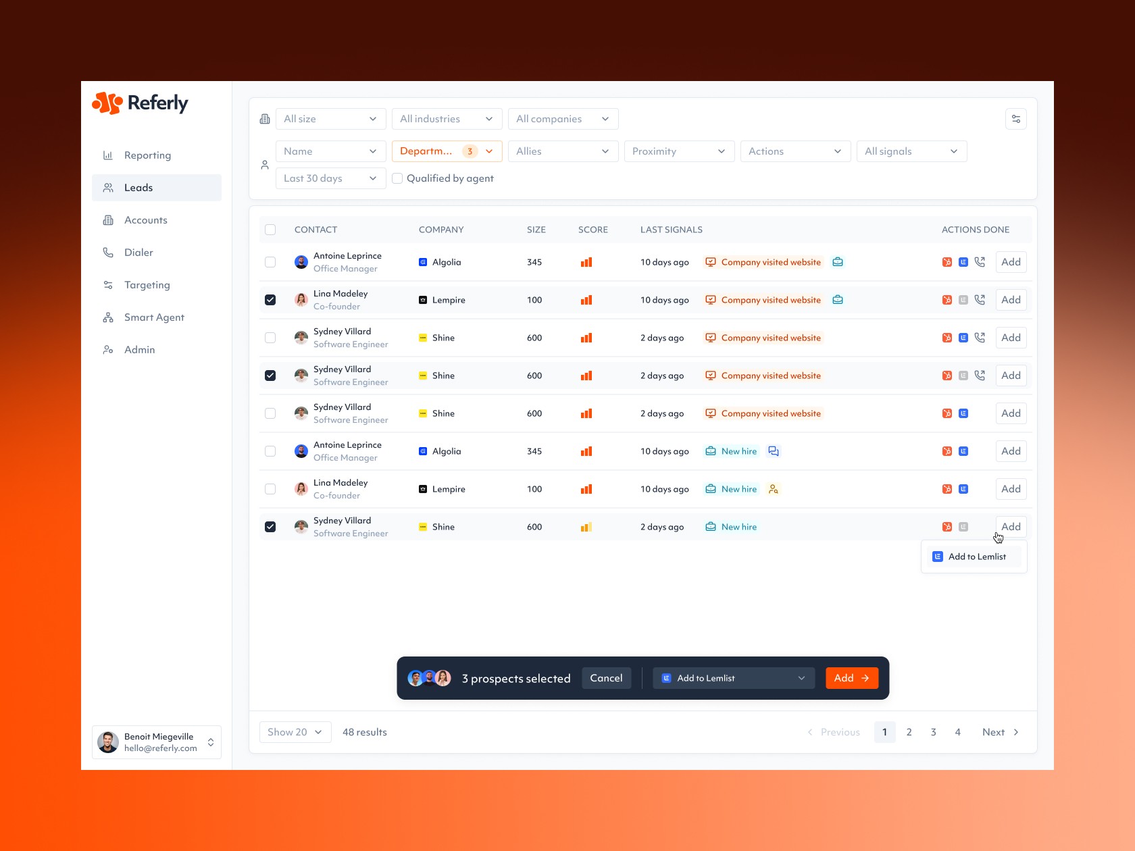The height and width of the screenshot is (851, 1135).
Task: Open the Benoit Miegeville account switcher
Action: pyautogui.click(x=157, y=742)
